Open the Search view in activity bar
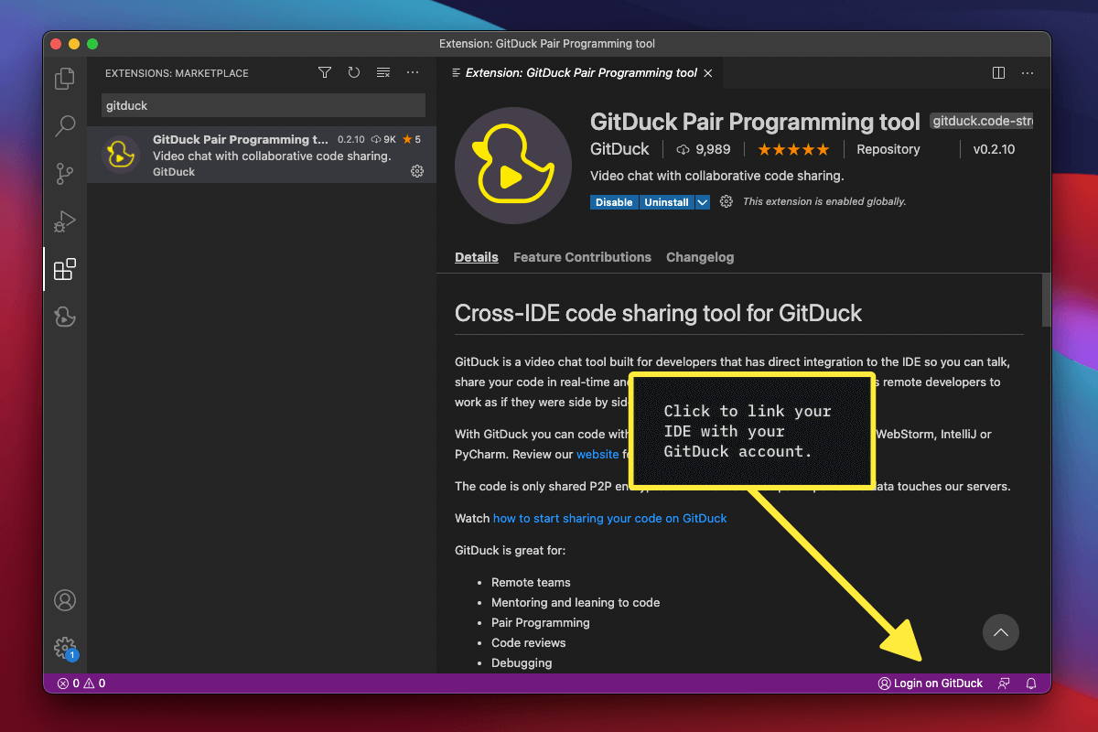This screenshot has width=1098, height=732. [65, 126]
